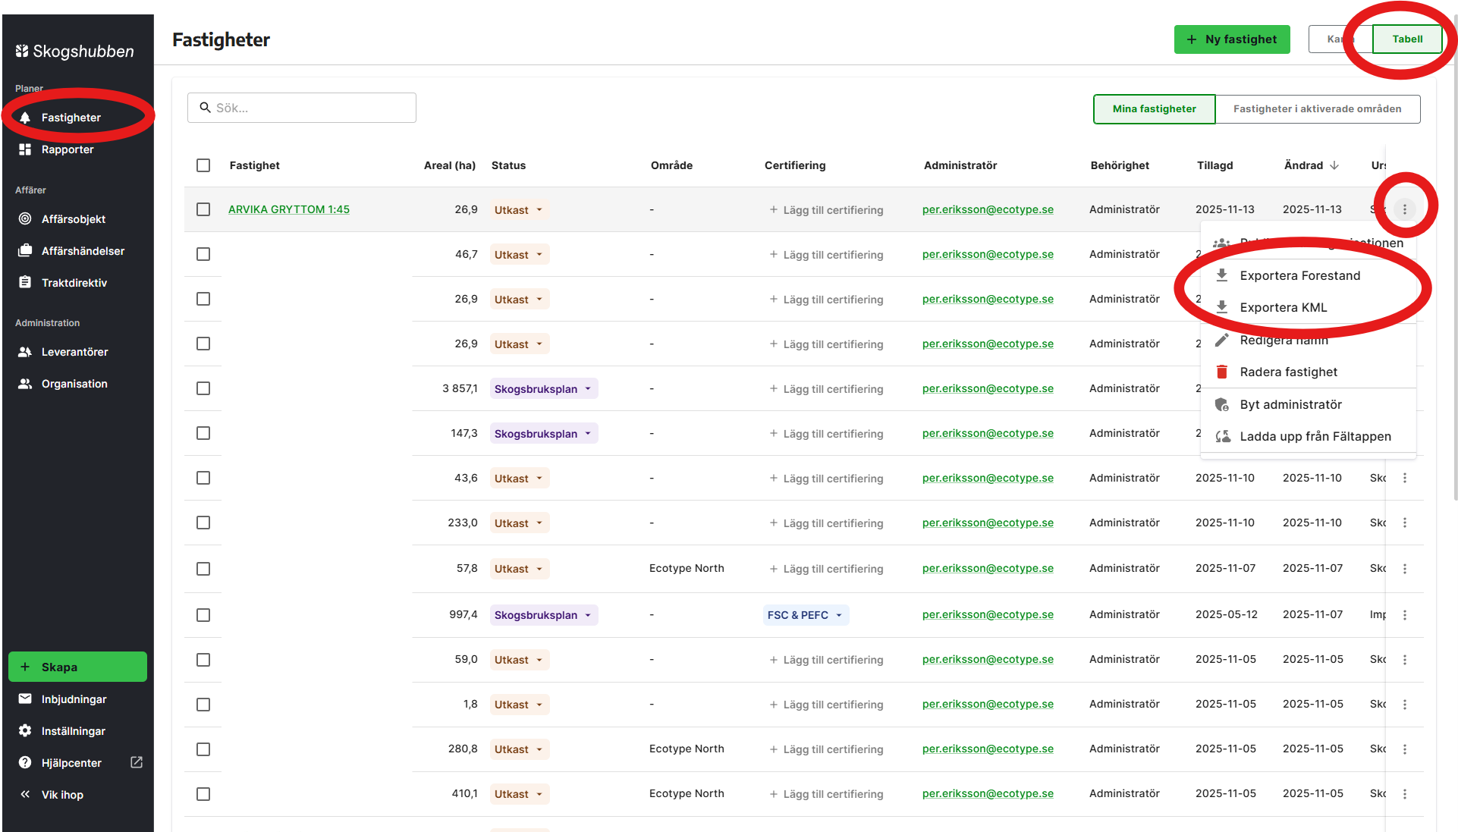The height and width of the screenshot is (832, 1458).
Task: Select the checkbox on the 3 857,1 ha row
Action: click(203, 388)
